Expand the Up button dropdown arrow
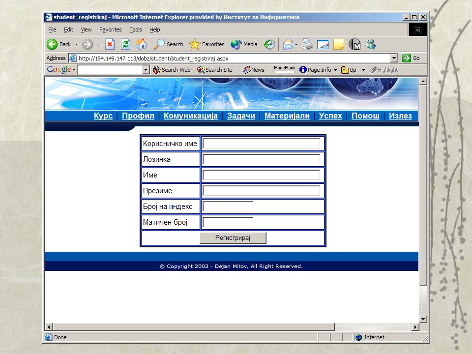 (363, 70)
